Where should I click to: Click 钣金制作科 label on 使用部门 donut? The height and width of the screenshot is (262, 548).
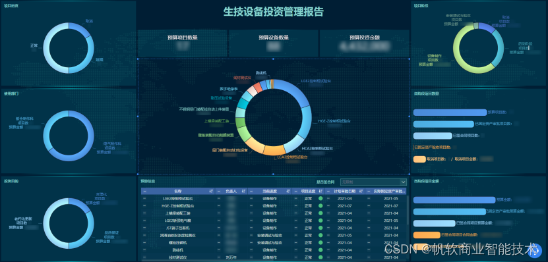tap(24, 118)
